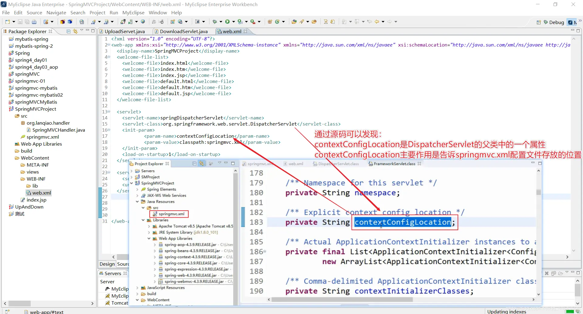This screenshot has width=583, height=314.
Task: Collapse the welcome-file-list fold on line 4
Action: (x=109, y=57)
